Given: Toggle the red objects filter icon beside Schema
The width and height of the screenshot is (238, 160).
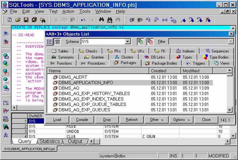Looking at the screenshot, I should coord(150,41).
